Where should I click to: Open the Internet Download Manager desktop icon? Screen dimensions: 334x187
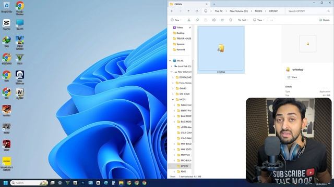(7, 42)
